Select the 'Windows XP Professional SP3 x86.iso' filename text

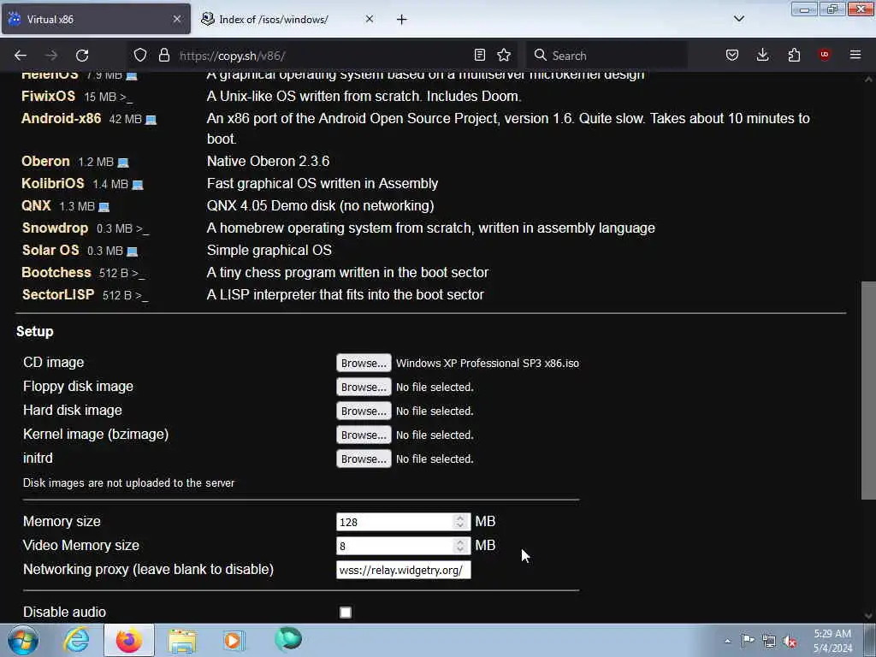point(487,363)
